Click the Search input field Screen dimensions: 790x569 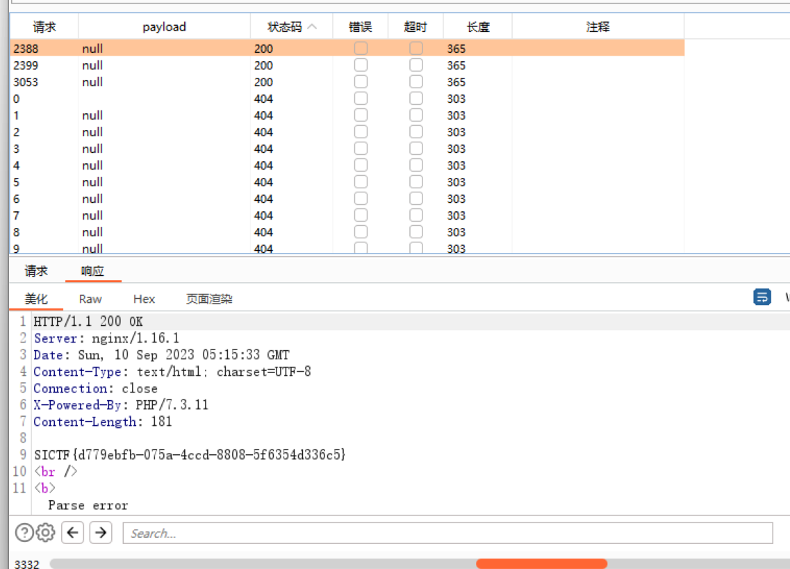pos(447,533)
